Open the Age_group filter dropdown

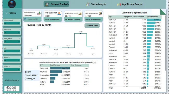click(12, 33)
